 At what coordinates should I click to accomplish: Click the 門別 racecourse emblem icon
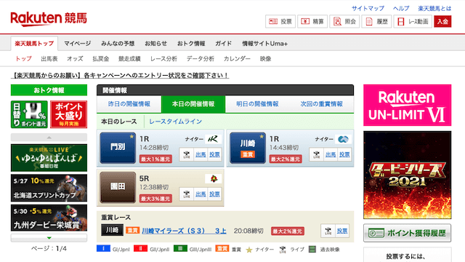(x=213, y=139)
